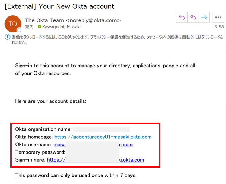Open the More actions ellipsis menu
Image resolution: width=226 pixels, height=184 pixels.
coord(218,18)
